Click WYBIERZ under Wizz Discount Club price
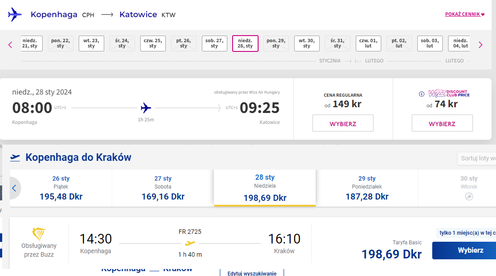Image resolution: width=496 pixels, height=276 pixels. pyautogui.click(x=442, y=123)
